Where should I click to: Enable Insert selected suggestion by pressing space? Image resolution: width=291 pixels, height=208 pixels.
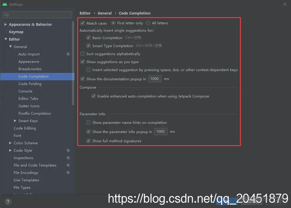[88, 70]
